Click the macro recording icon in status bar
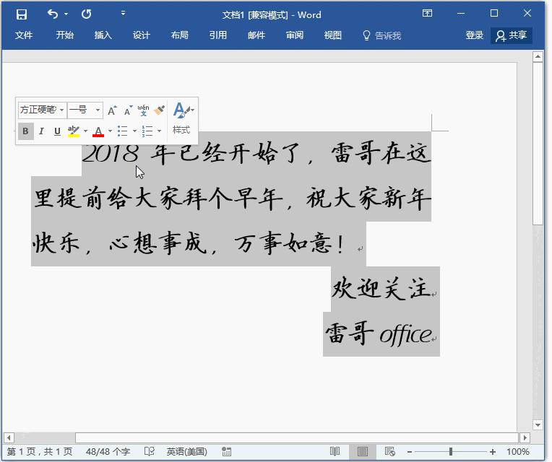The width and height of the screenshot is (552, 462). pos(227,452)
